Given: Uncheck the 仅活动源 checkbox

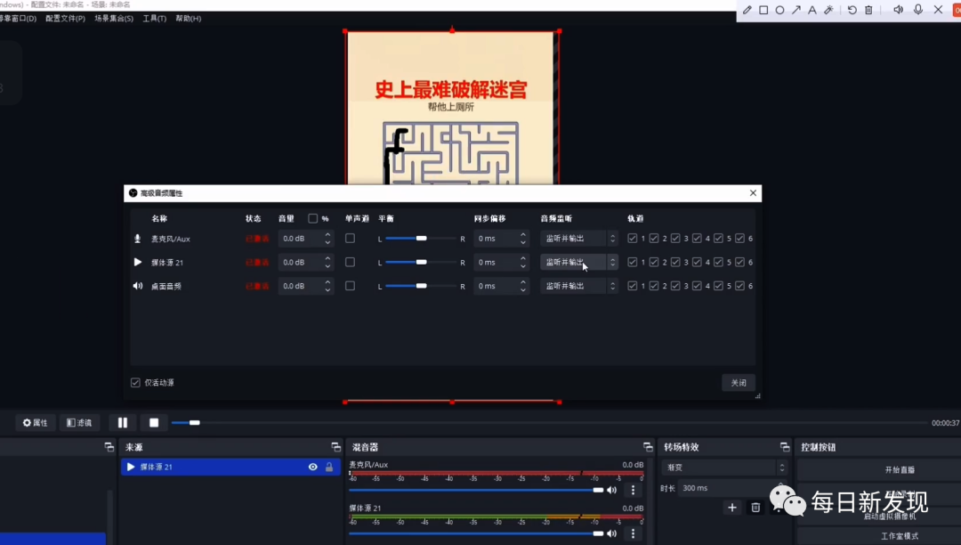Looking at the screenshot, I should click(x=135, y=383).
